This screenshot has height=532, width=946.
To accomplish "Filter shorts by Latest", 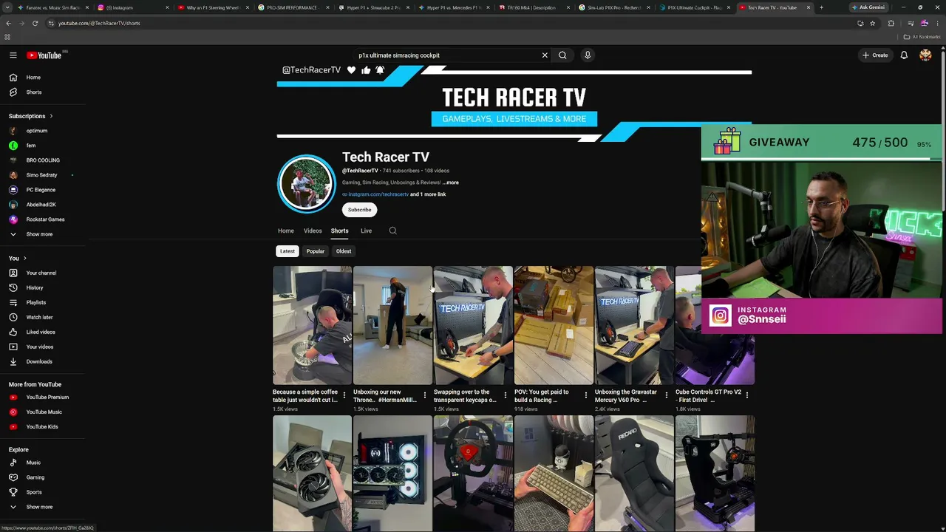I will click(287, 251).
